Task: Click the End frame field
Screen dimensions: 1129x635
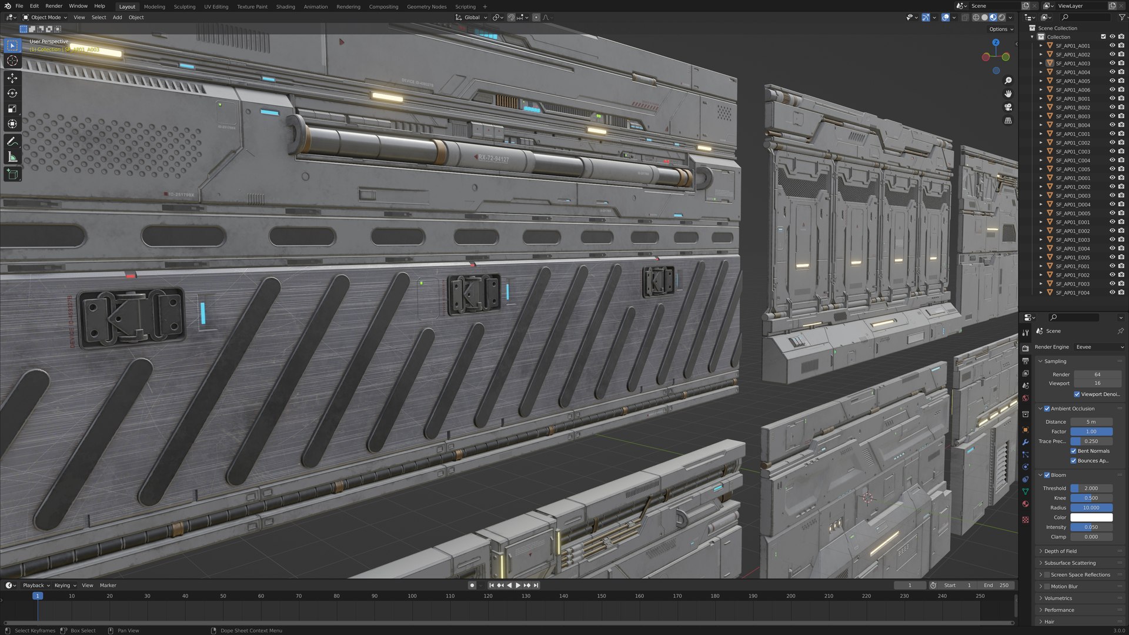Action: click(x=997, y=586)
